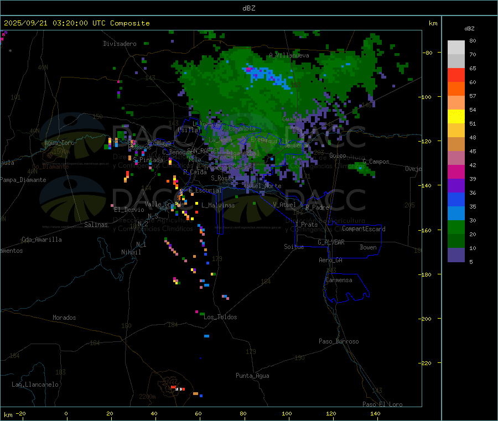Click the 0 km x-axis tick label
The image size is (498, 421).
coord(66,413)
